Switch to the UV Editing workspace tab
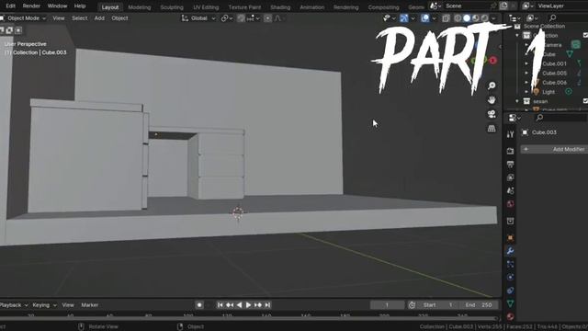 [206, 7]
